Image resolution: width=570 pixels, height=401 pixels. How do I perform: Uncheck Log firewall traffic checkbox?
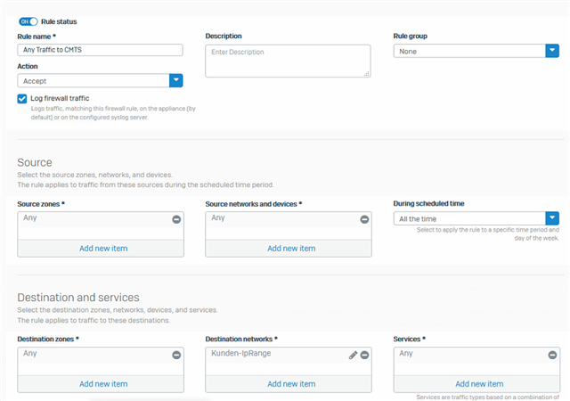(x=22, y=99)
